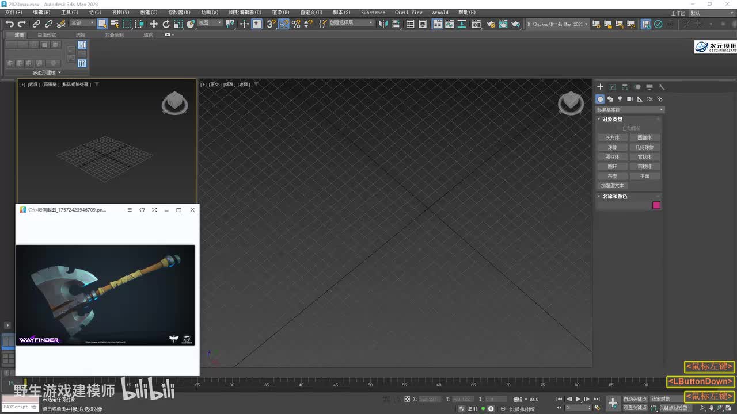Switch to the Modify command panel tab

(613, 87)
